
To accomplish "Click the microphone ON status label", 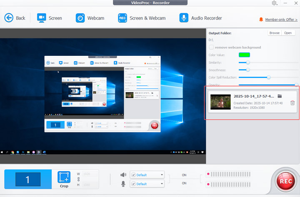I will click(x=184, y=183).
